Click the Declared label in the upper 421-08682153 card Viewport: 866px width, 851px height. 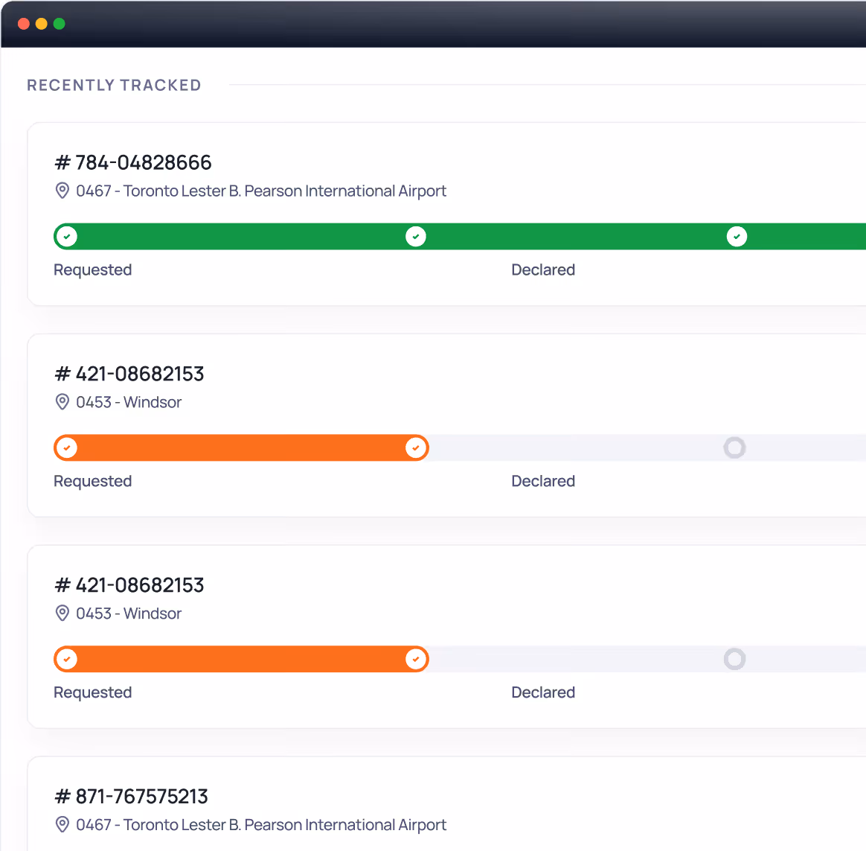(x=543, y=481)
